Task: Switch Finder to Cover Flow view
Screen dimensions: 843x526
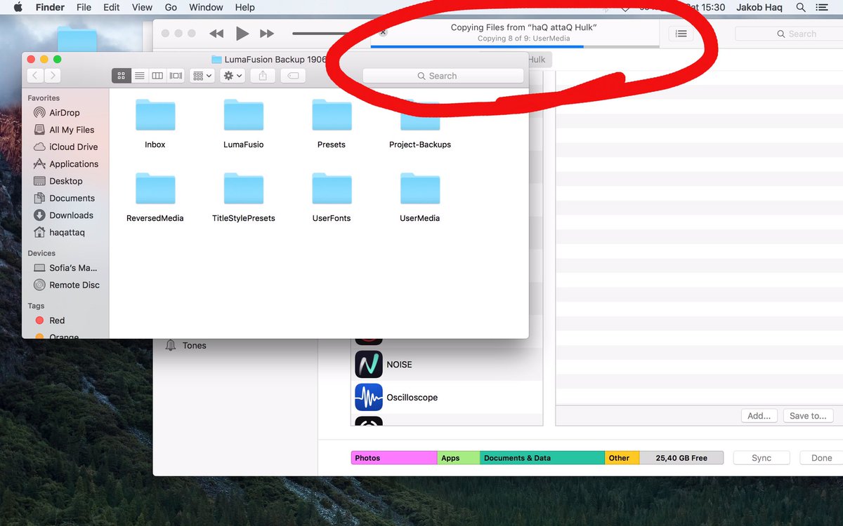Action: coord(176,76)
